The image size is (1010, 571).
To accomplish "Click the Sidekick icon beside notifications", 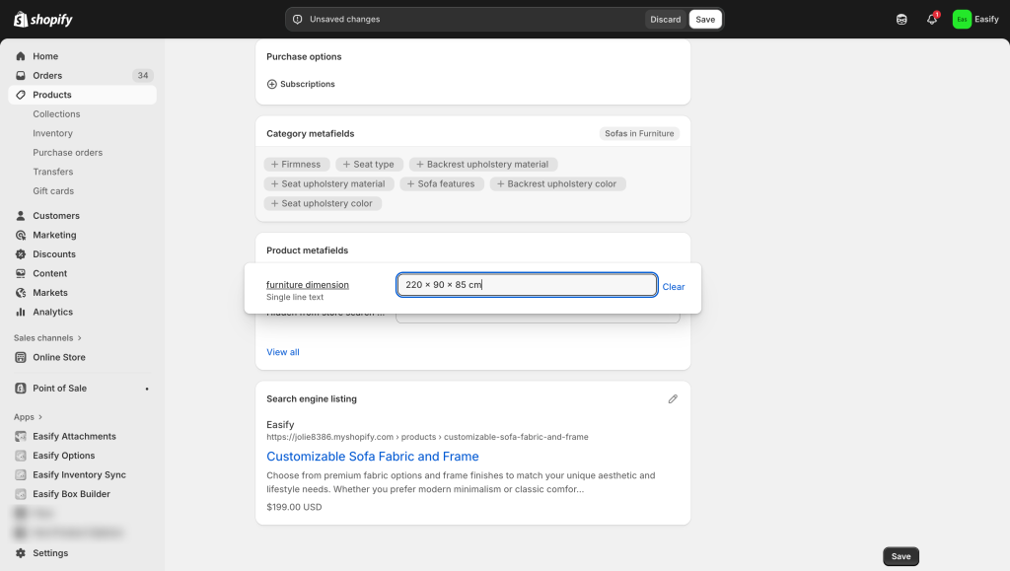I will [x=901, y=19].
